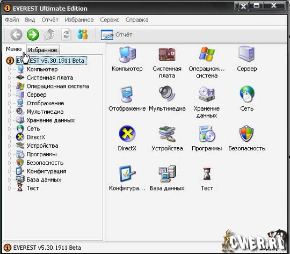The height and width of the screenshot is (254, 290).
Task: Switch to the Избранное tab
Action: pyautogui.click(x=43, y=50)
